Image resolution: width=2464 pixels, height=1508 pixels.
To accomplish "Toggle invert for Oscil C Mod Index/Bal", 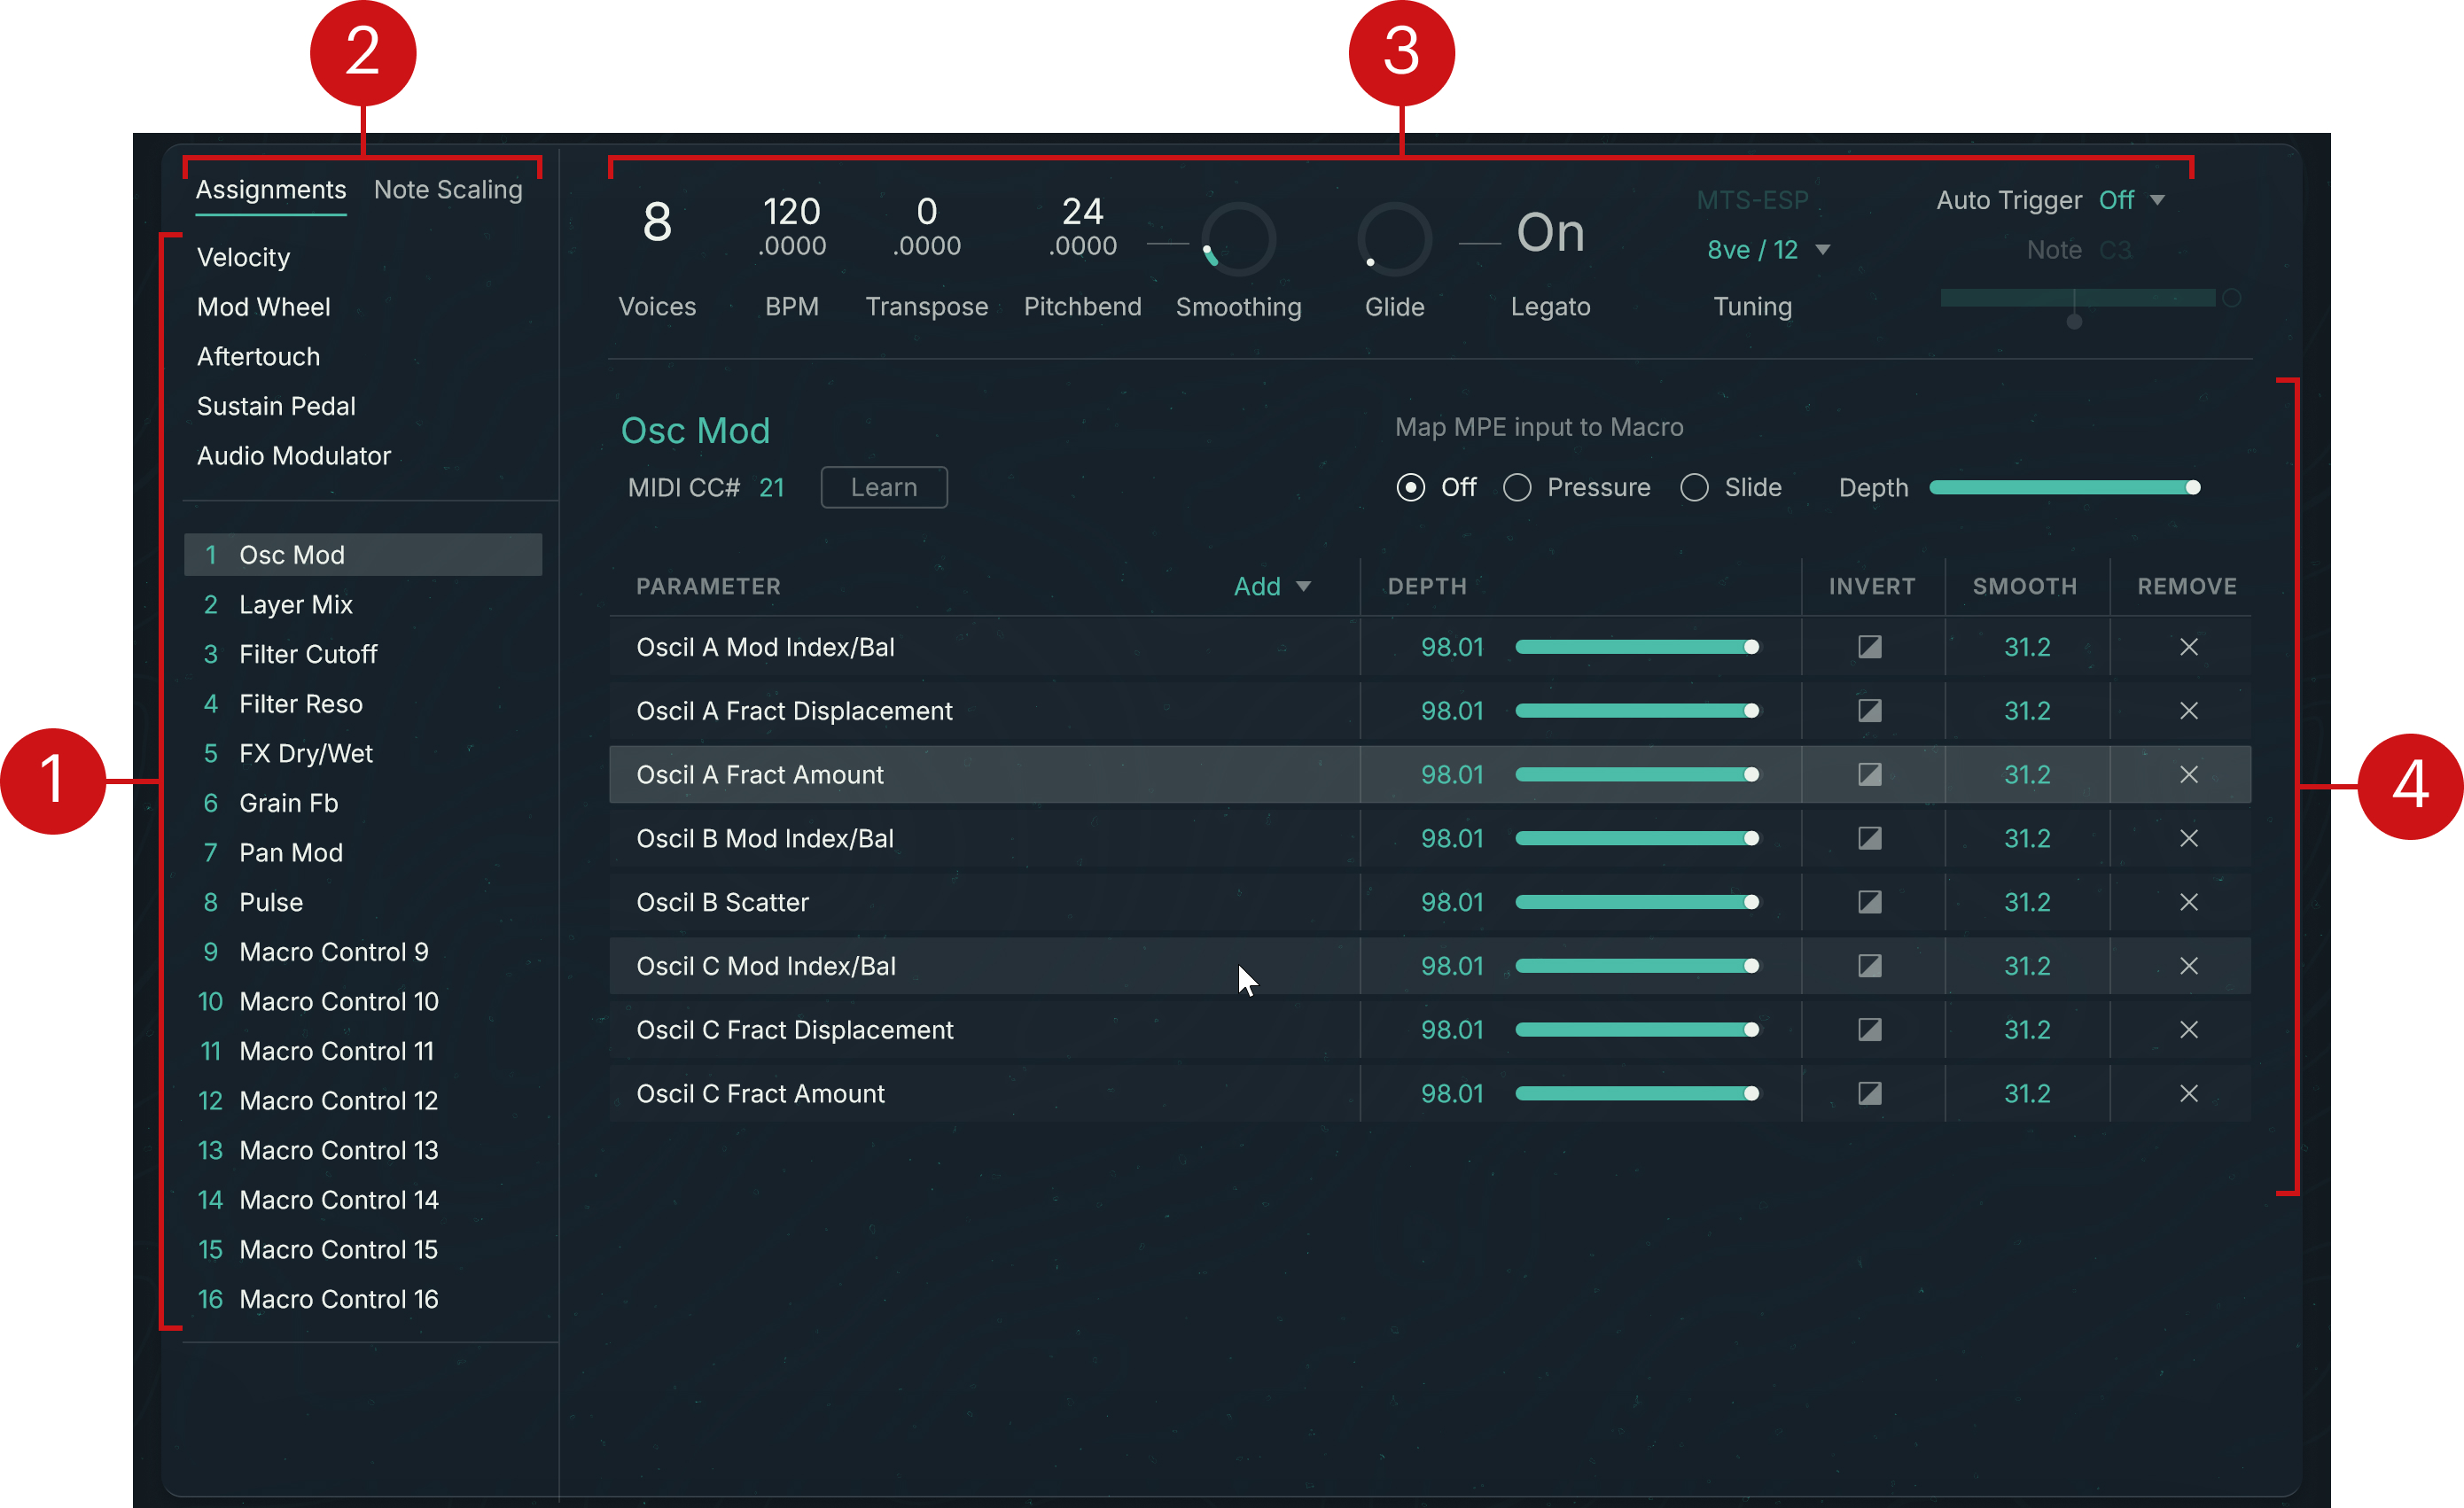I will tap(1869, 966).
